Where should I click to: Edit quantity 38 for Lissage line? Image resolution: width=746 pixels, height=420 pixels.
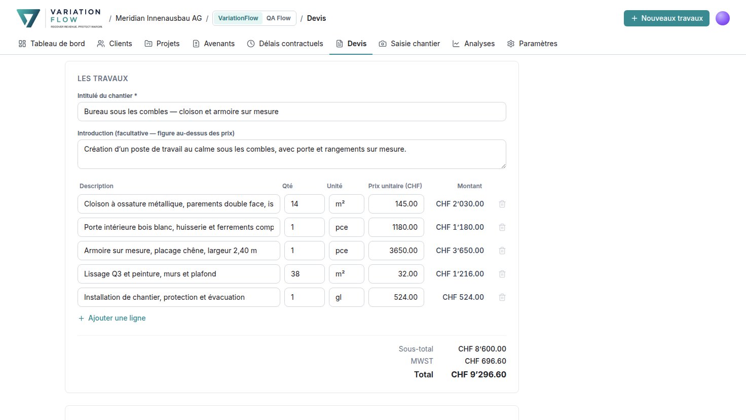[x=305, y=274]
